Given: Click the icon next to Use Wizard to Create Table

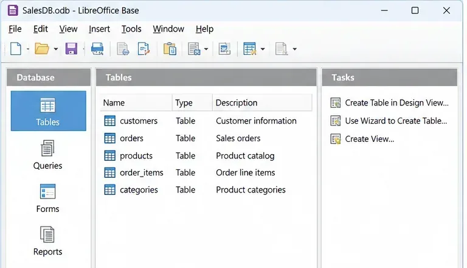Looking at the screenshot, I should tap(336, 121).
